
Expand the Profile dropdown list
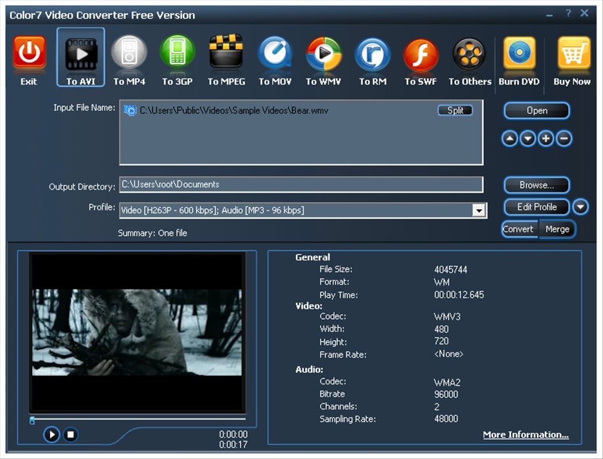click(x=479, y=210)
